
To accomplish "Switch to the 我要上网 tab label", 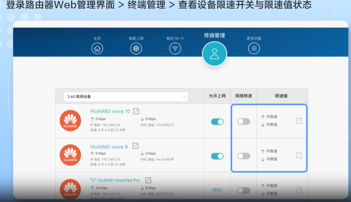I will [x=136, y=38].
